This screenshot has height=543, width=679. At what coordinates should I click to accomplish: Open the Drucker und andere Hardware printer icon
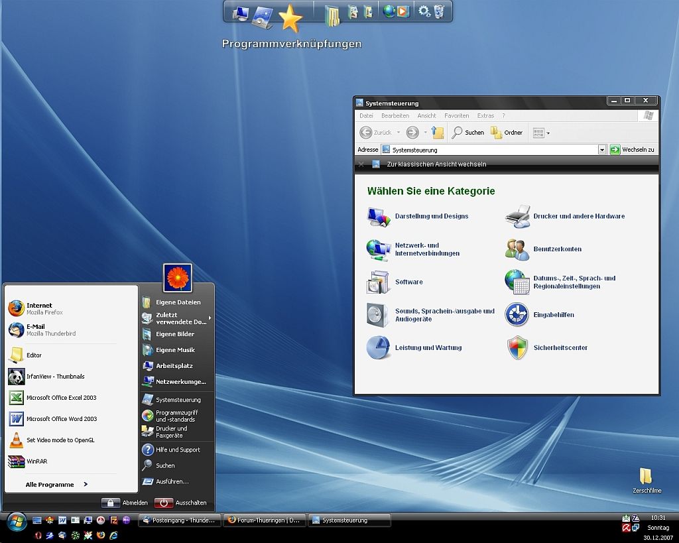517,217
